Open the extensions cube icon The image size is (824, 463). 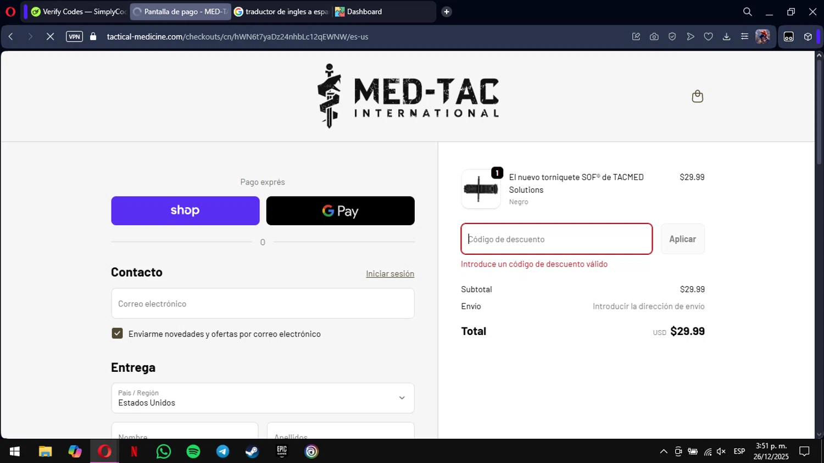pyautogui.click(x=808, y=37)
